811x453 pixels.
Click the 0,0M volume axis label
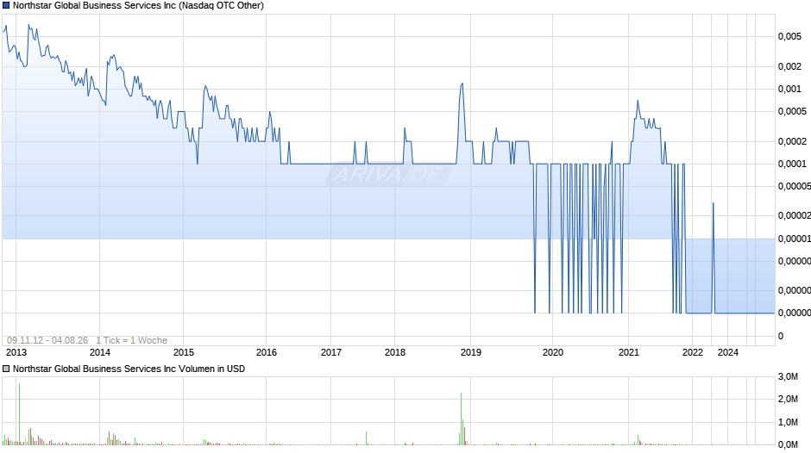789,444
